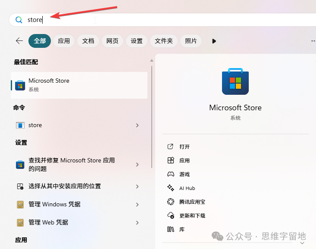Click the back arrow icon
This screenshot has height=249, width=316.
19,41
